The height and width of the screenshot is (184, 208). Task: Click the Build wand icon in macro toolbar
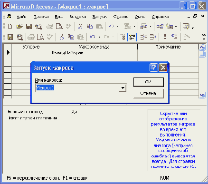[186, 37]
